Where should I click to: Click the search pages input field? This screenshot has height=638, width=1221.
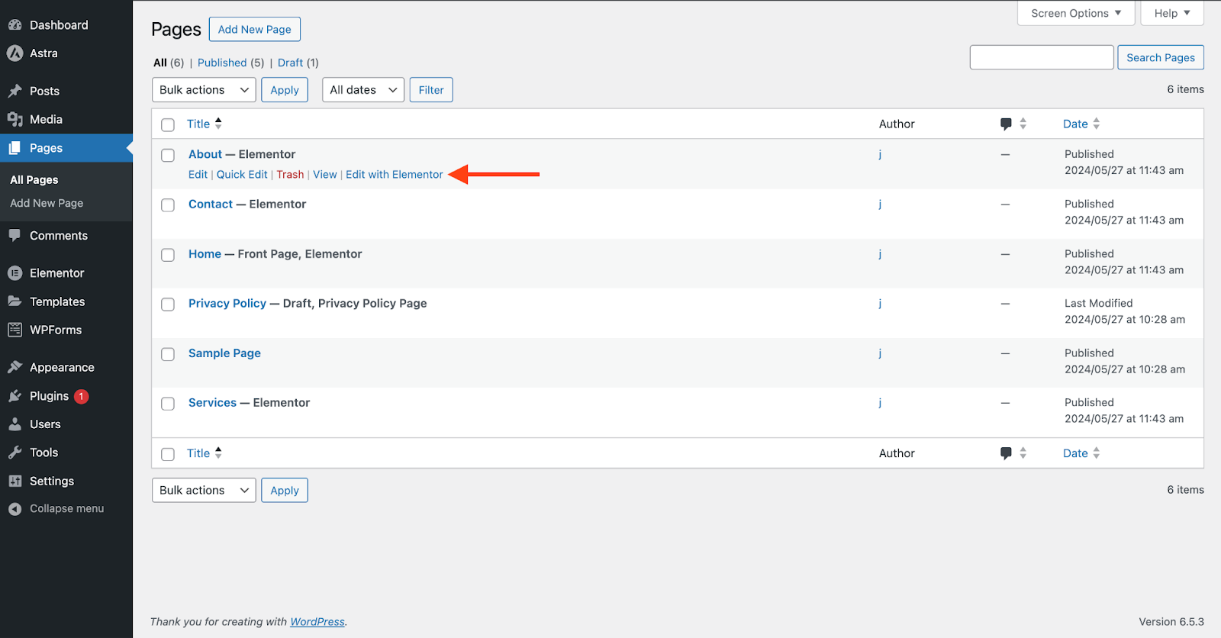tap(1042, 57)
